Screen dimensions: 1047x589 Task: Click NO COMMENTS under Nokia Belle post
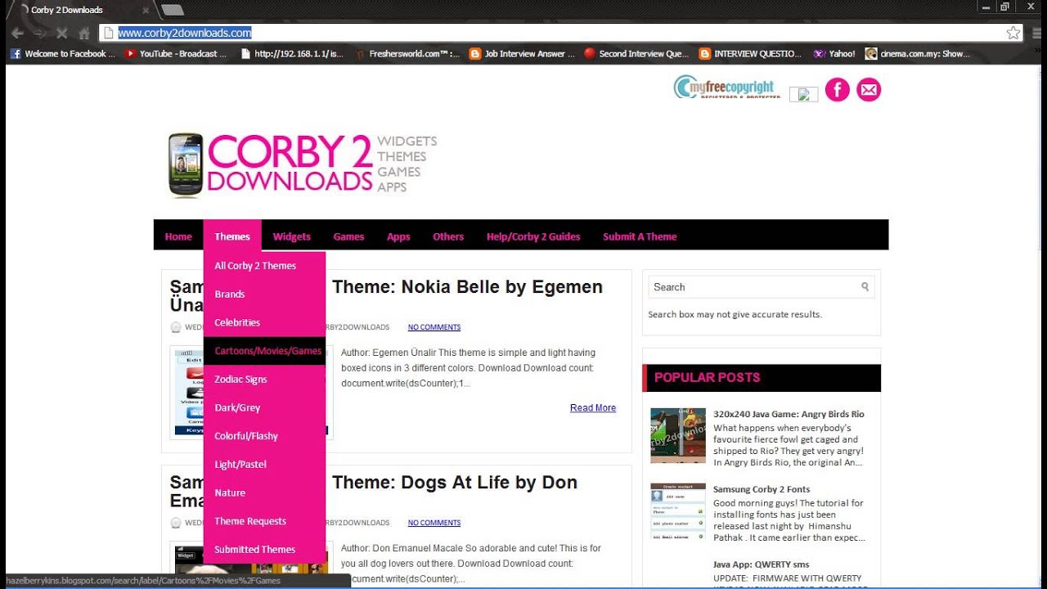(434, 327)
